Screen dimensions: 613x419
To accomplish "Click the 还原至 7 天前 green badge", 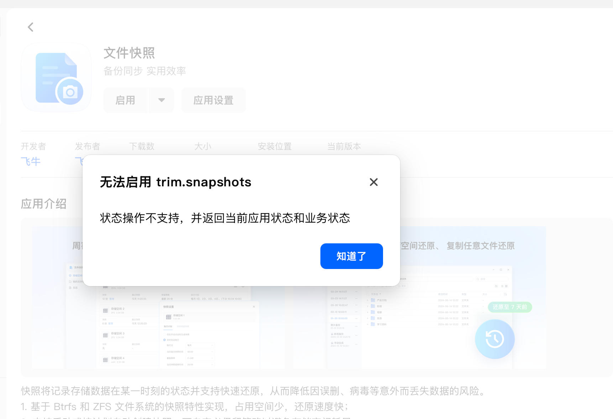I will [x=510, y=307].
